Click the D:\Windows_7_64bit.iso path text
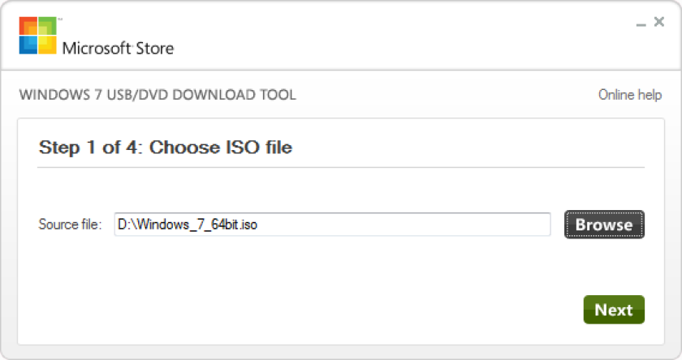This screenshot has width=682, height=360. (188, 225)
